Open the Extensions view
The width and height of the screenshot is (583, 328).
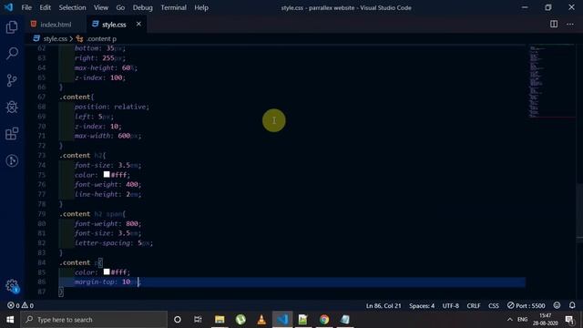(x=12, y=134)
